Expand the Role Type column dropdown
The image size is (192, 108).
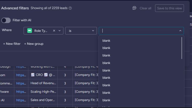point(60,31)
